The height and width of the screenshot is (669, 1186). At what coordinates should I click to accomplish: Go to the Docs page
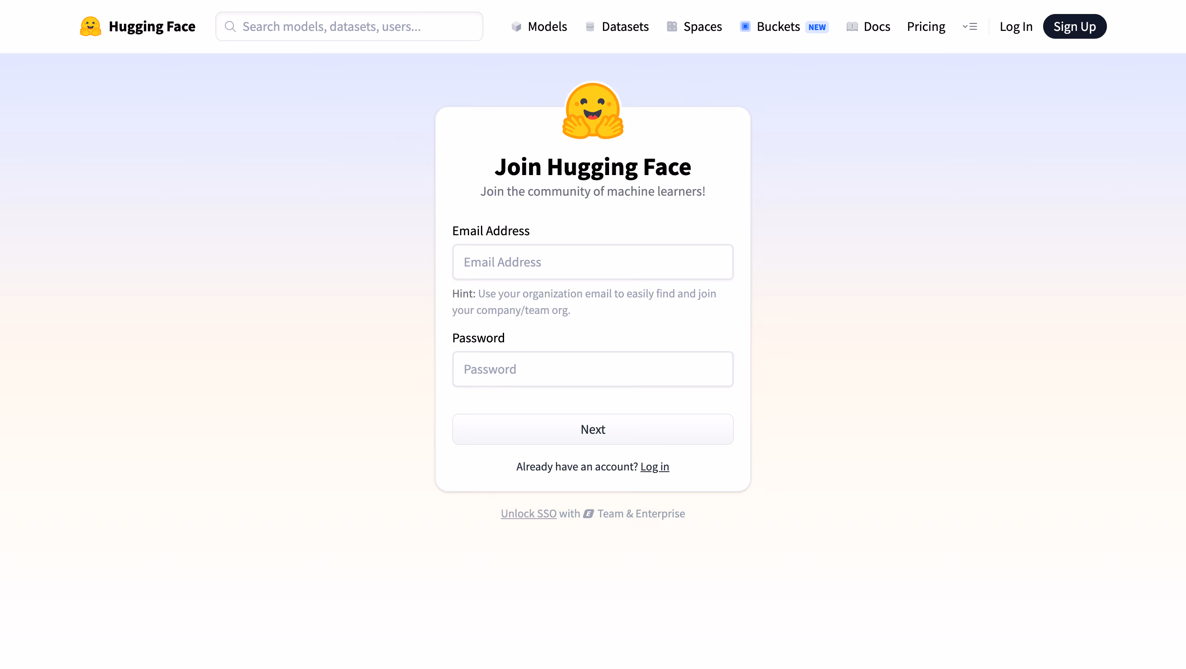(868, 27)
